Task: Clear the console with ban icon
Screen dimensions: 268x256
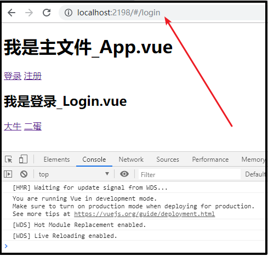Action: [x=24, y=174]
